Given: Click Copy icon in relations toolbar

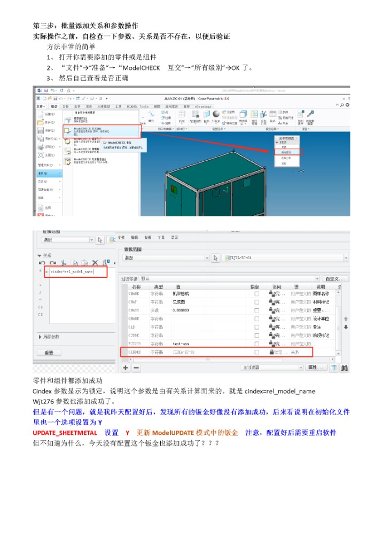Looking at the screenshot, I should click(74, 263).
